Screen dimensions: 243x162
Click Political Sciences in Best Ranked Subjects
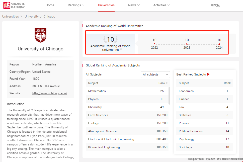(x=205, y=131)
